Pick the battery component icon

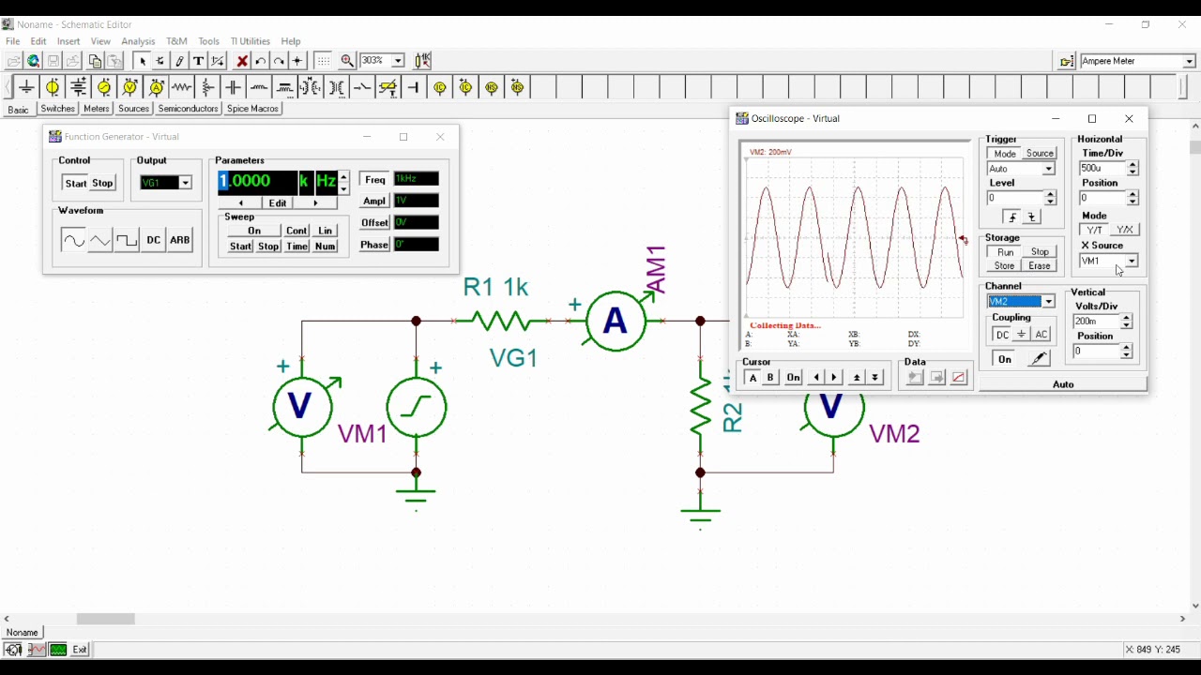point(79,87)
